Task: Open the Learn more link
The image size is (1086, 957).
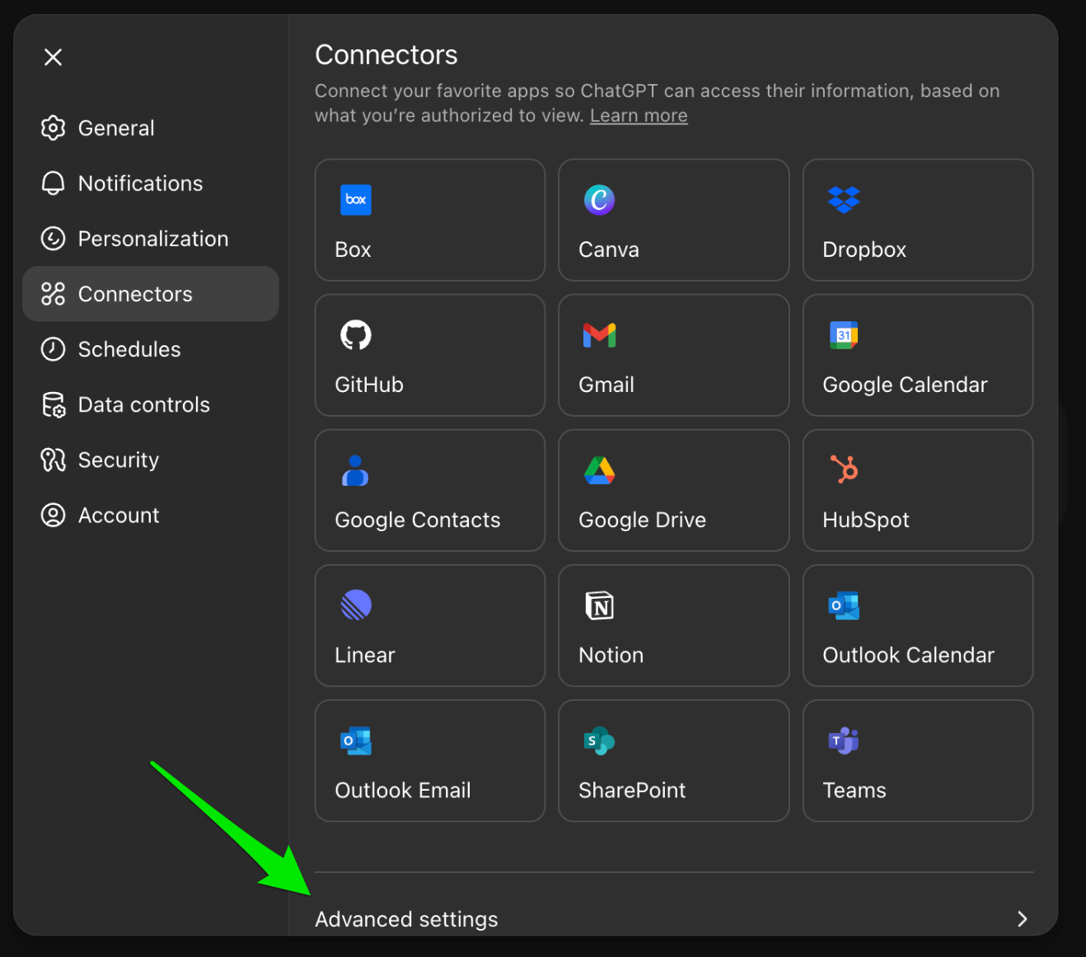Action: 638,115
